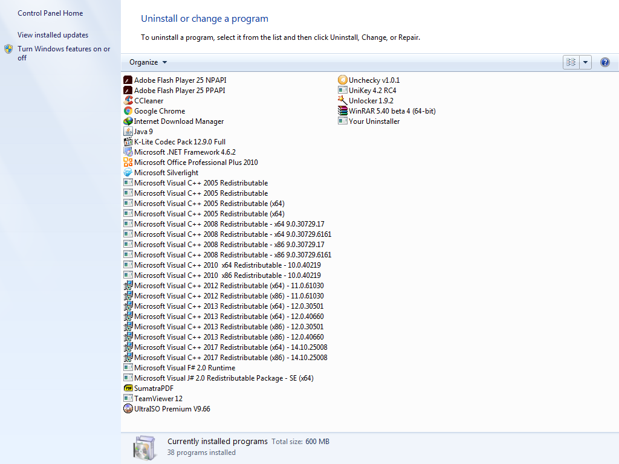Image resolution: width=619 pixels, height=464 pixels.
Task: Select the Microsoft Office Professional Plus 2010 icon
Action: (x=128, y=162)
